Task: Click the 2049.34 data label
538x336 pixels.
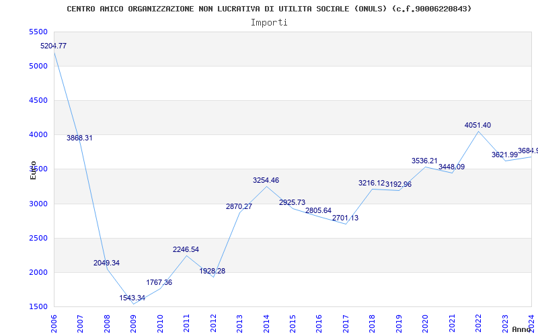Action: point(106,263)
